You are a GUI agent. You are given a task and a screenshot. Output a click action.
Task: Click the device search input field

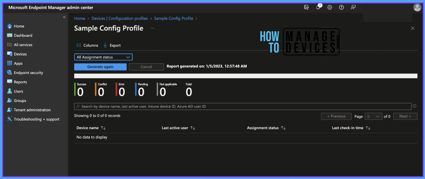[243, 106]
